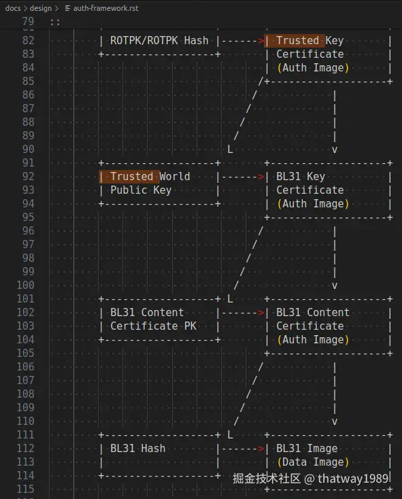Image resolution: width=402 pixels, height=499 pixels.
Task: Click 'BL31 Content' in right box, line 102
Action: pyautogui.click(x=313, y=313)
